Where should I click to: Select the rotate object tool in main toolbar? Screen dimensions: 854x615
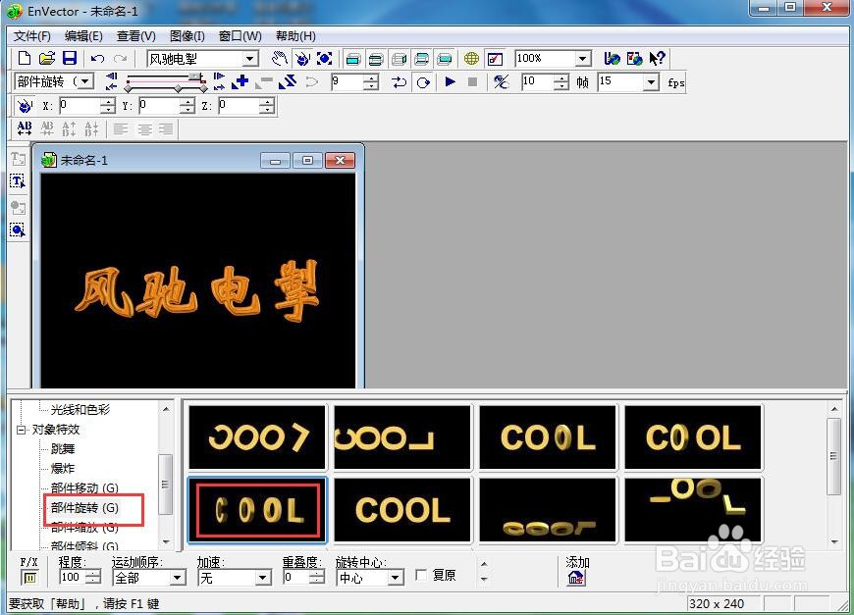click(301, 58)
